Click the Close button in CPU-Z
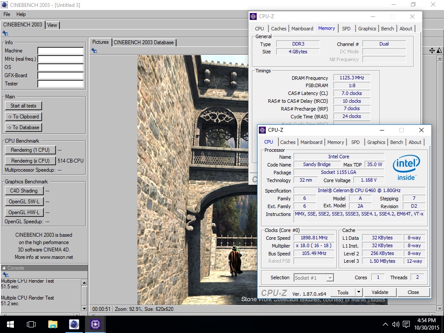 click(x=413, y=292)
